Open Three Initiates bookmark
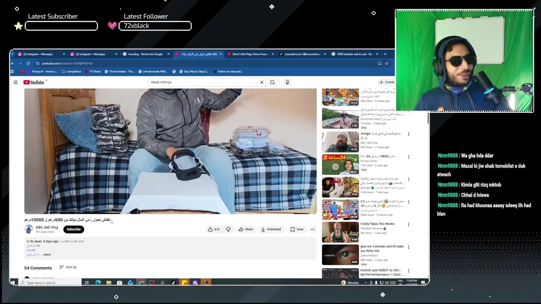The image size is (541, 304). point(119,71)
